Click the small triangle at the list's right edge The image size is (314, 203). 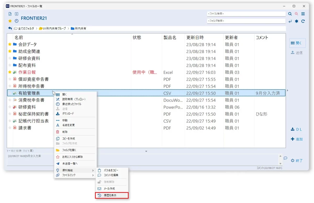pyautogui.click(x=287, y=90)
